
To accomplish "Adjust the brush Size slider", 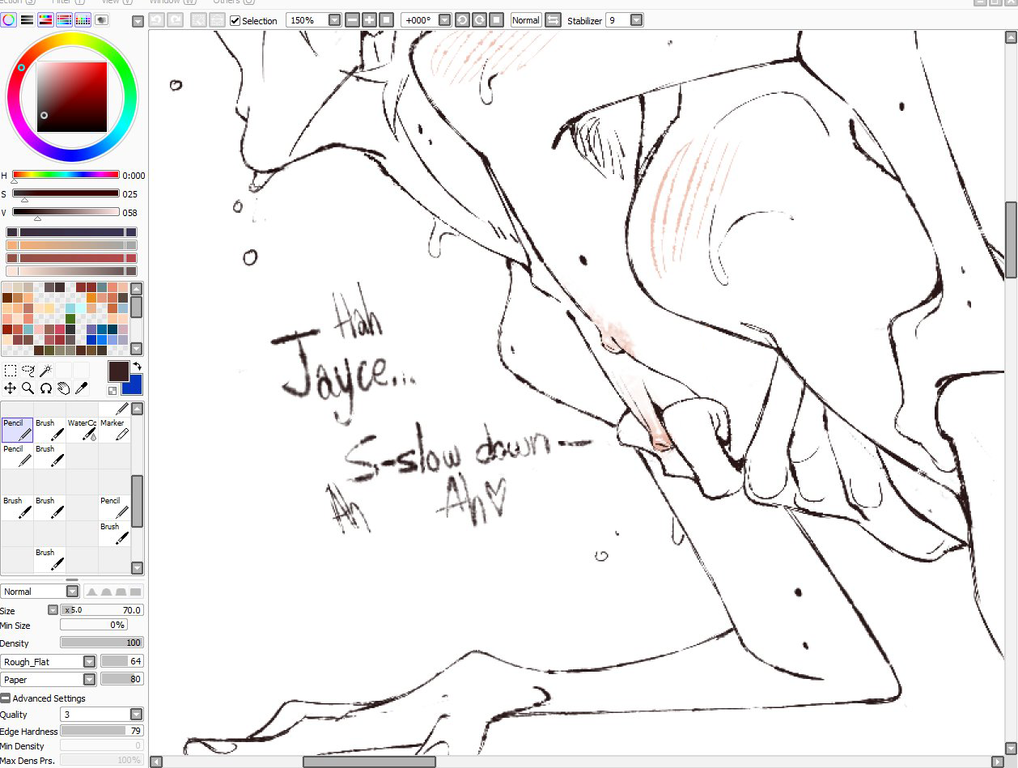I will coord(102,610).
